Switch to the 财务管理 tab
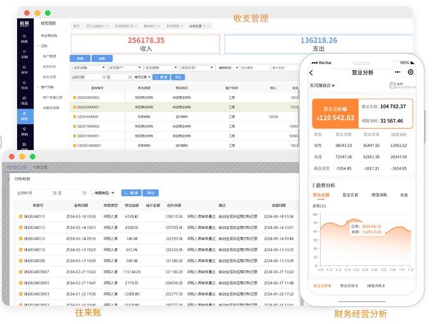 coord(174,26)
